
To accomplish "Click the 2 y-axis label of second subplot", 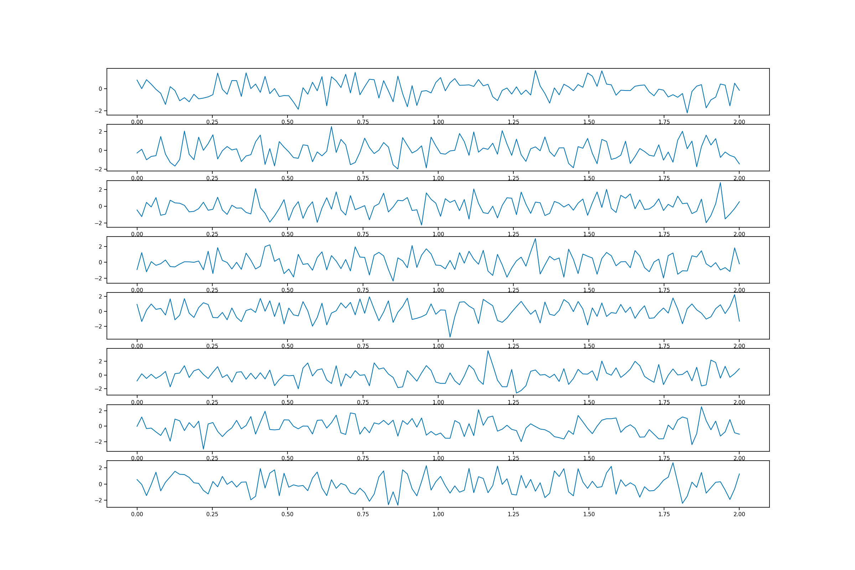I will (x=100, y=131).
